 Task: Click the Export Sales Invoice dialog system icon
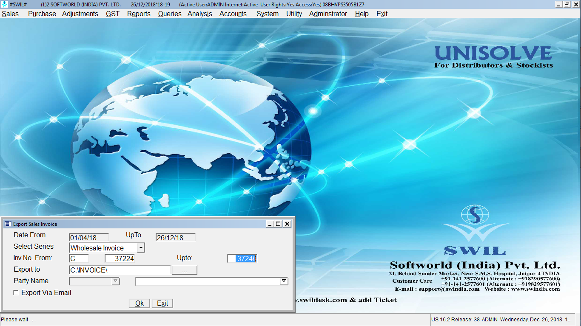(8, 224)
